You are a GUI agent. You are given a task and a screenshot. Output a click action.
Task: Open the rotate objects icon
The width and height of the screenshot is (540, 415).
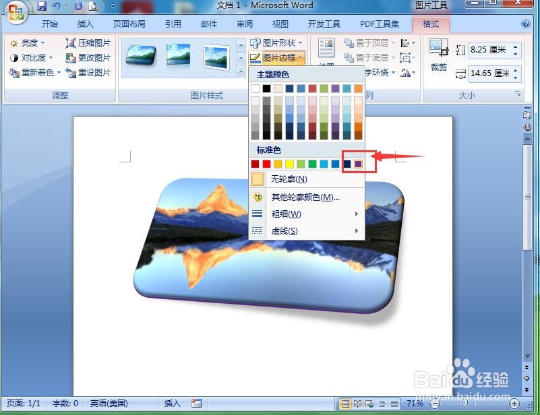pos(408,73)
